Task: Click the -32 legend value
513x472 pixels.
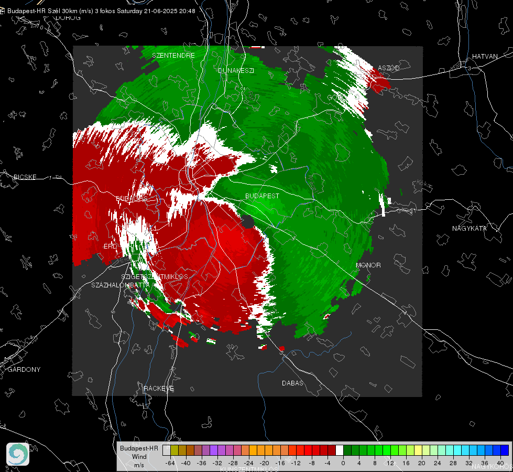Action: [217, 463]
